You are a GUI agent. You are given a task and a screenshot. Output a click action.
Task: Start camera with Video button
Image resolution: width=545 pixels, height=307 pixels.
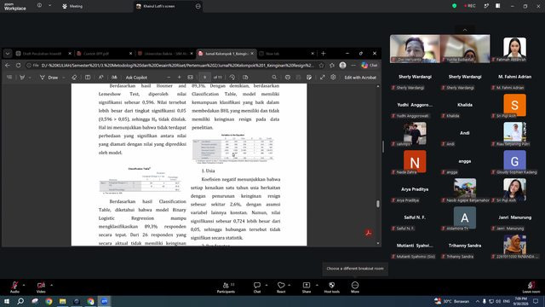(x=41, y=287)
